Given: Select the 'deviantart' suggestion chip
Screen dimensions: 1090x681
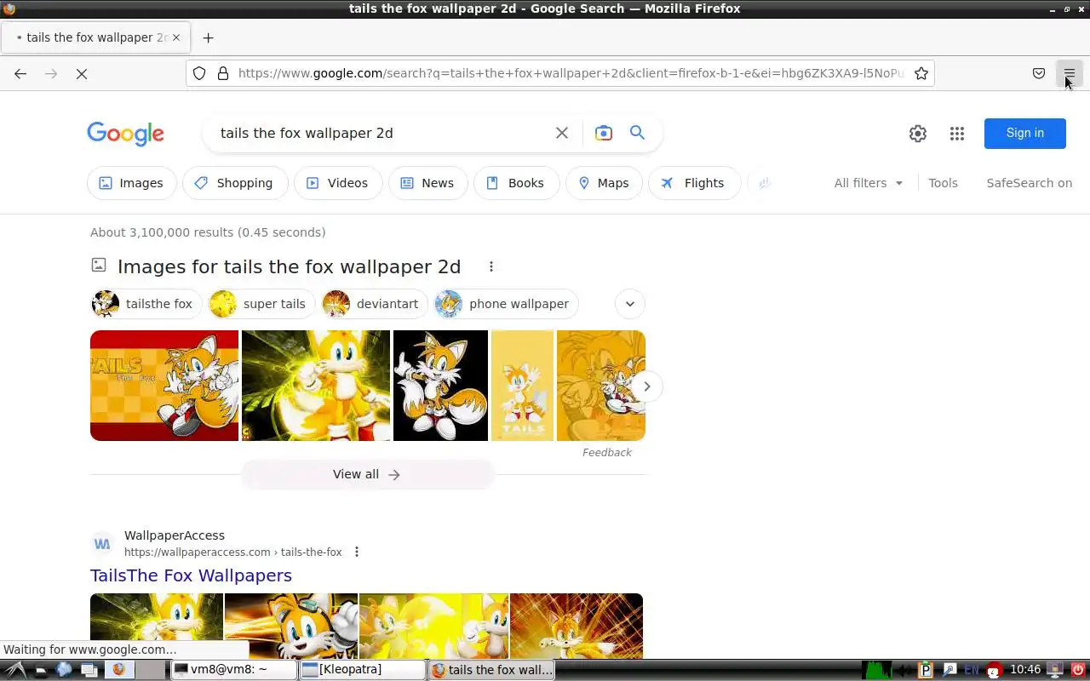Looking at the screenshot, I should coord(375,304).
